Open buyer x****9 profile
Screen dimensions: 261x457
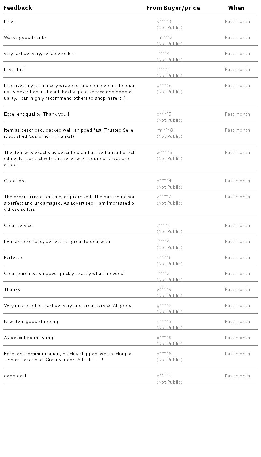tap(164, 338)
